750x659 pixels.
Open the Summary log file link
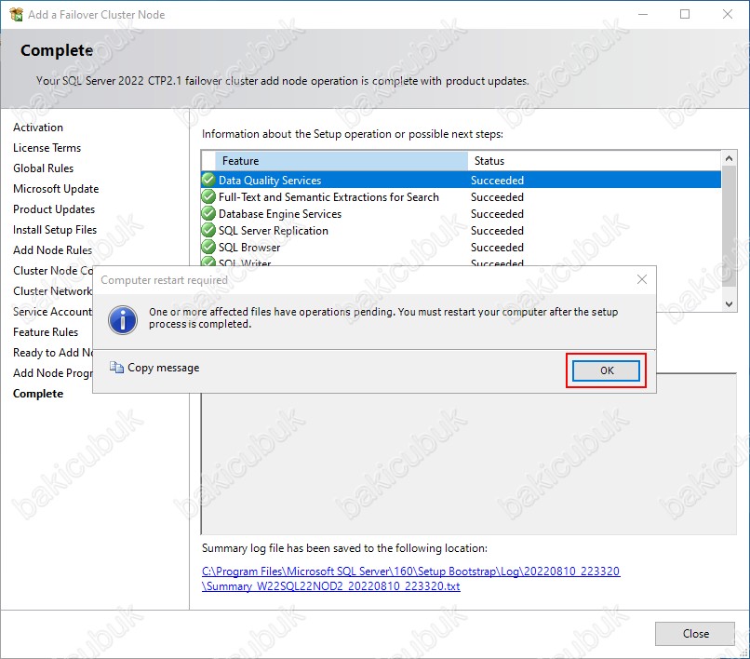pos(411,579)
